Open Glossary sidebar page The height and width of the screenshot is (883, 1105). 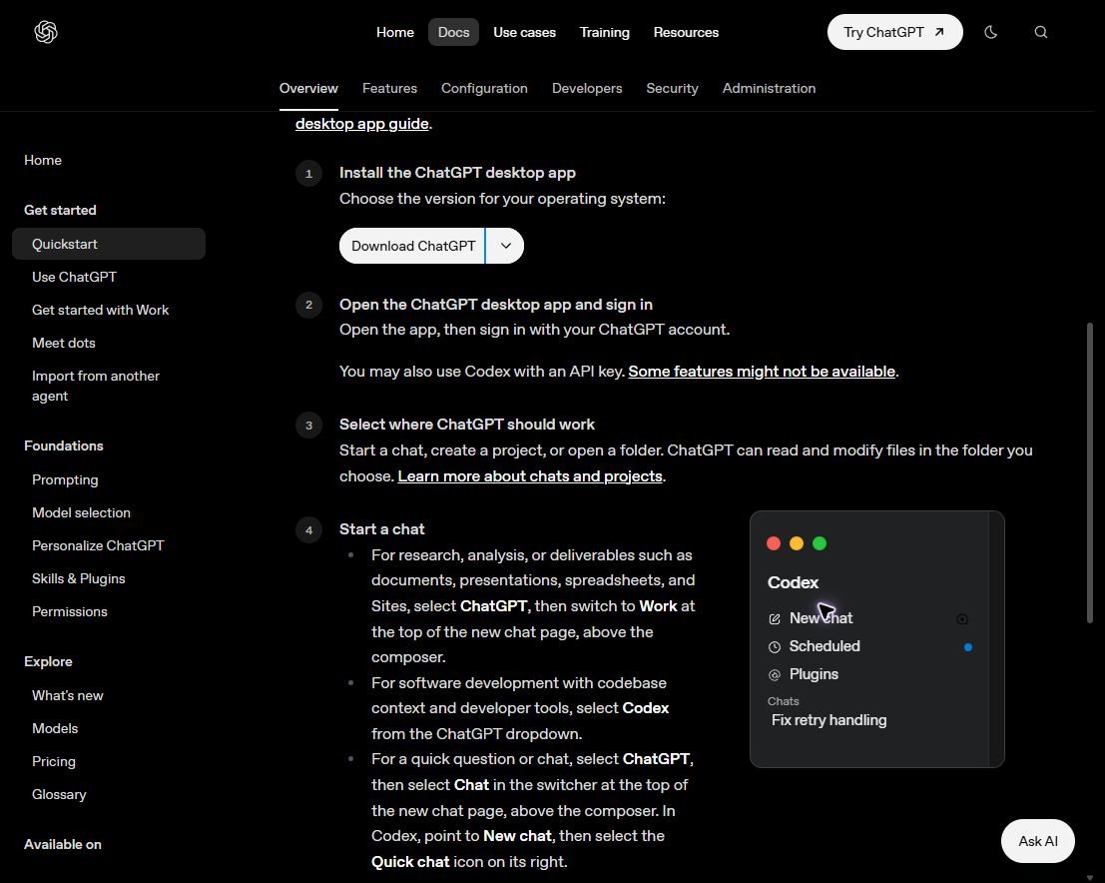click(59, 794)
